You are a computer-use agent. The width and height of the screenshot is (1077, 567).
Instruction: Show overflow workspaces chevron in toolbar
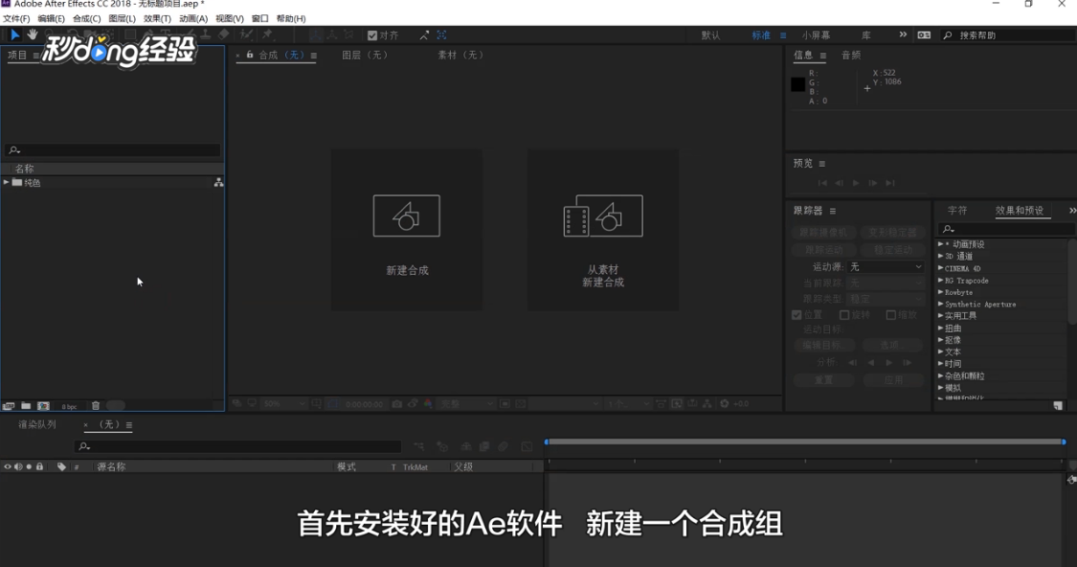903,34
